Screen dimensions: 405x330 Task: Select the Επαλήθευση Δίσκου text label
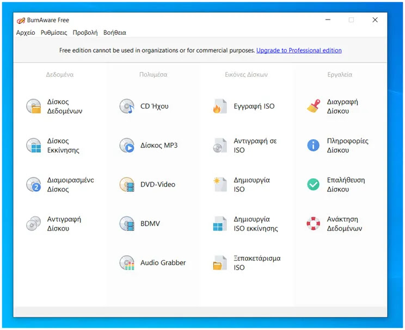[346, 184]
